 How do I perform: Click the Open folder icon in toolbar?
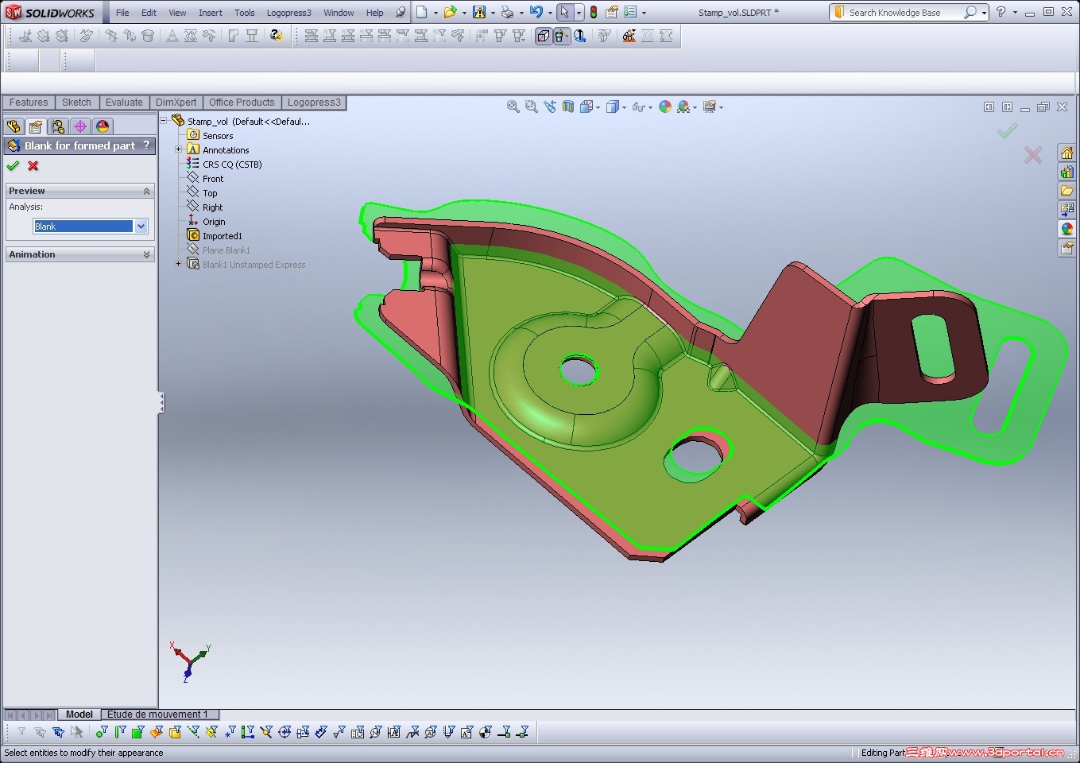tap(450, 12)
